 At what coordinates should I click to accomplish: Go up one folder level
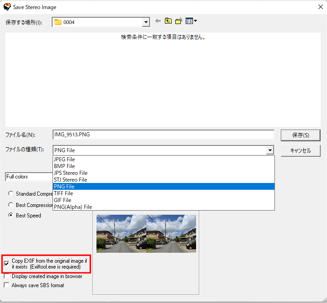(x=168, y=21)
